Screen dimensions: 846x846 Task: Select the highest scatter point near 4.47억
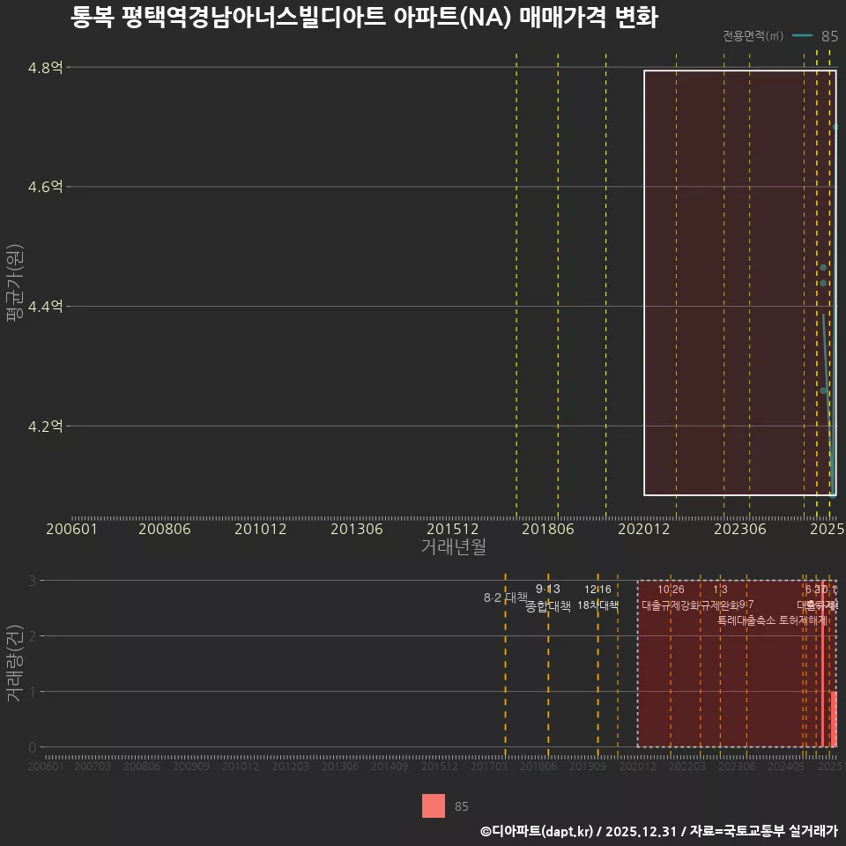823,267
